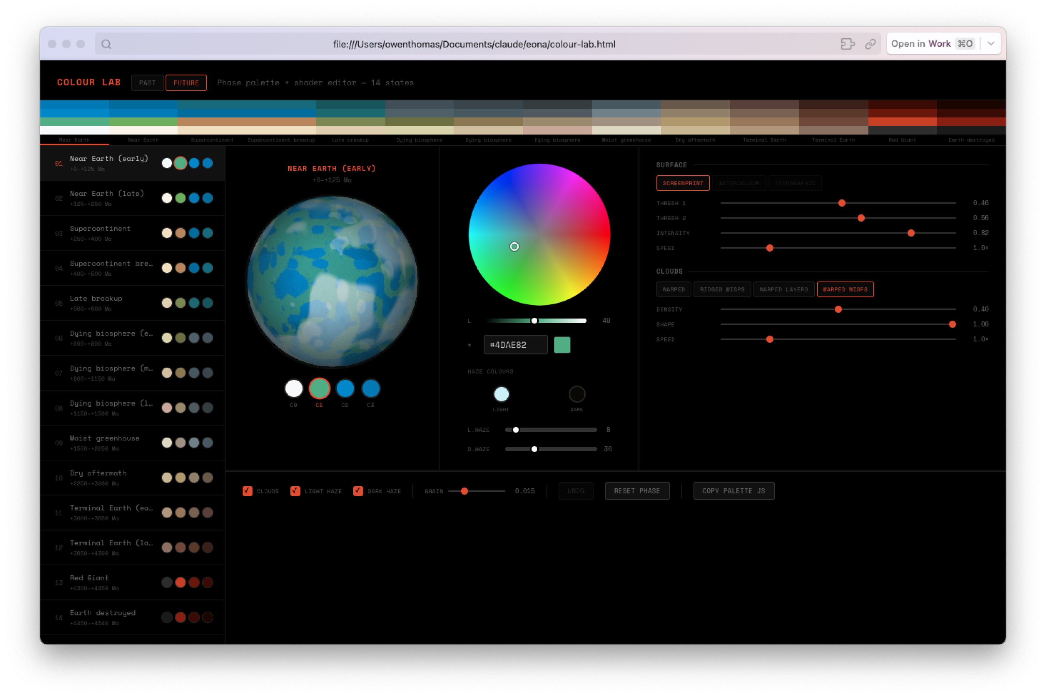Select phase 13 Red Giant
1046x697 pixels.
132,583
